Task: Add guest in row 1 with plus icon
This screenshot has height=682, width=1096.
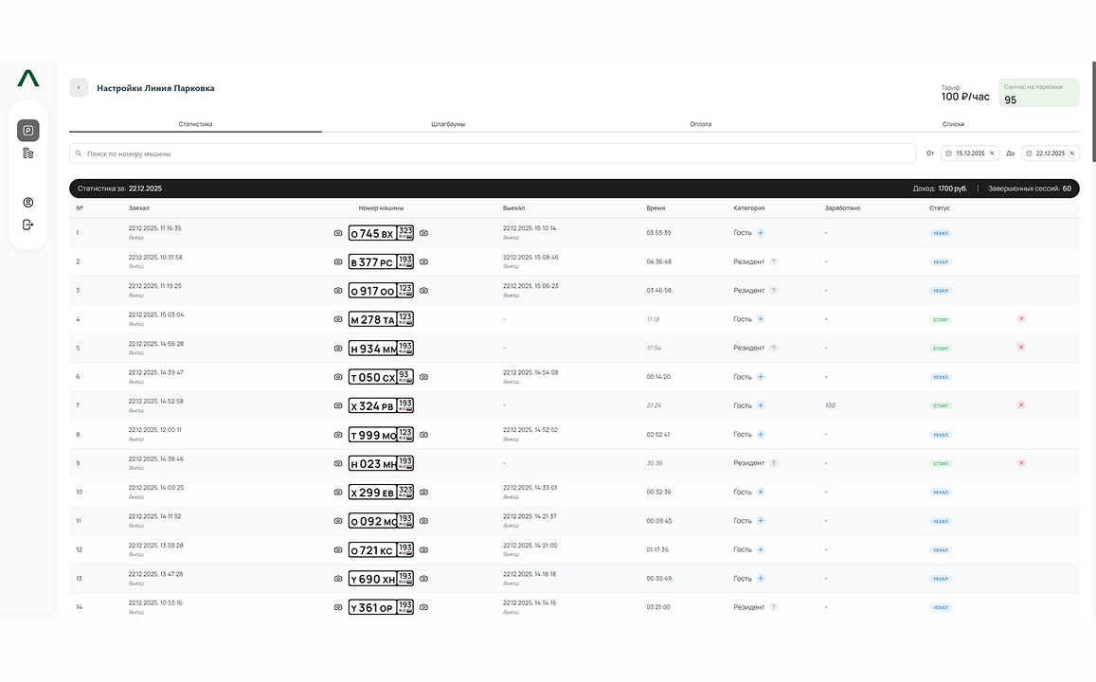Action: pyautogui.click(x=761, y=233)
